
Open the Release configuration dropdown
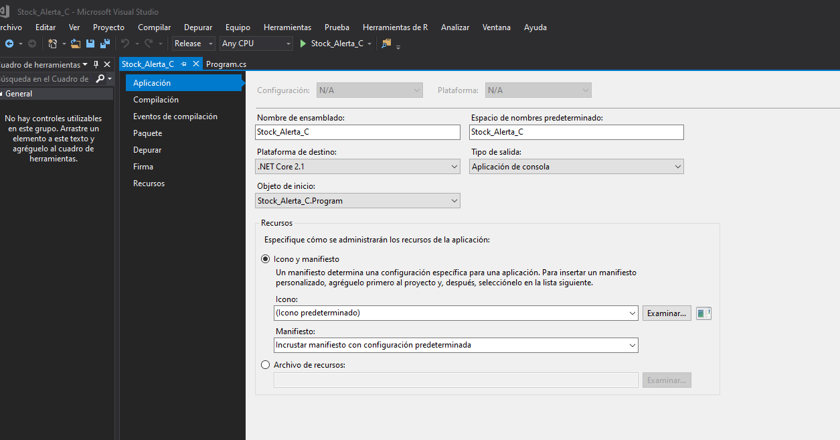(x=194, y=44)
